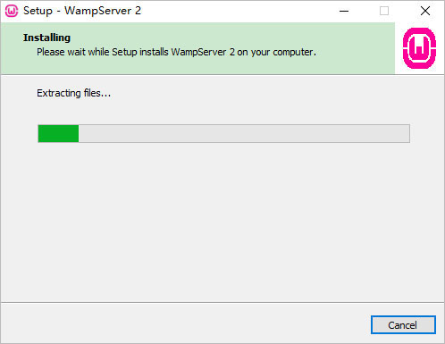This screenshot has height=344, width=445.
Task: Click the unfilled gray part of progress bar
Action: 244,133
